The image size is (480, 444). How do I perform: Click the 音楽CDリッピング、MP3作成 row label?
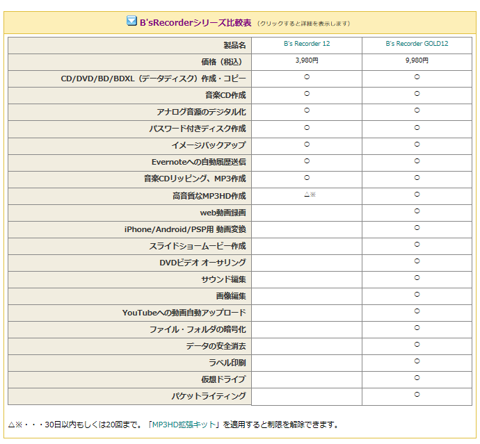[195, 179]
